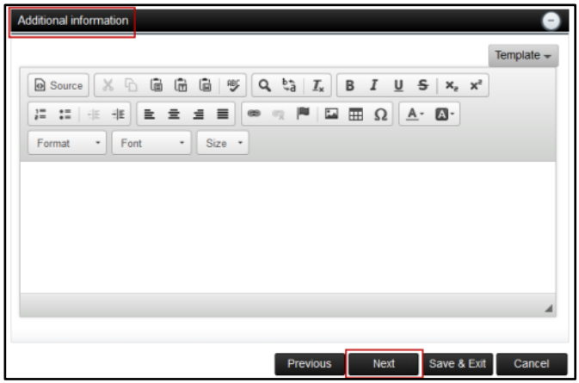Collapse the Additional information panel
The height and width of the screenshot is (383, 579).
click(x=551, y=21)
